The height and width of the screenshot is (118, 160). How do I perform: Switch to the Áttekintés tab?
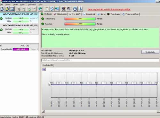(x=46, y=14)
